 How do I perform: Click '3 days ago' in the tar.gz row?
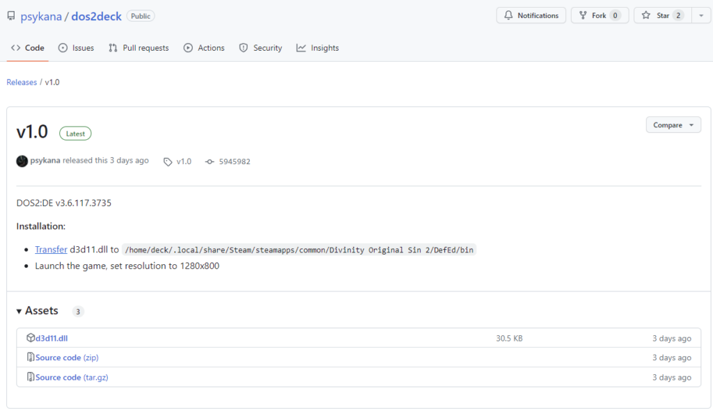[672, 378]
